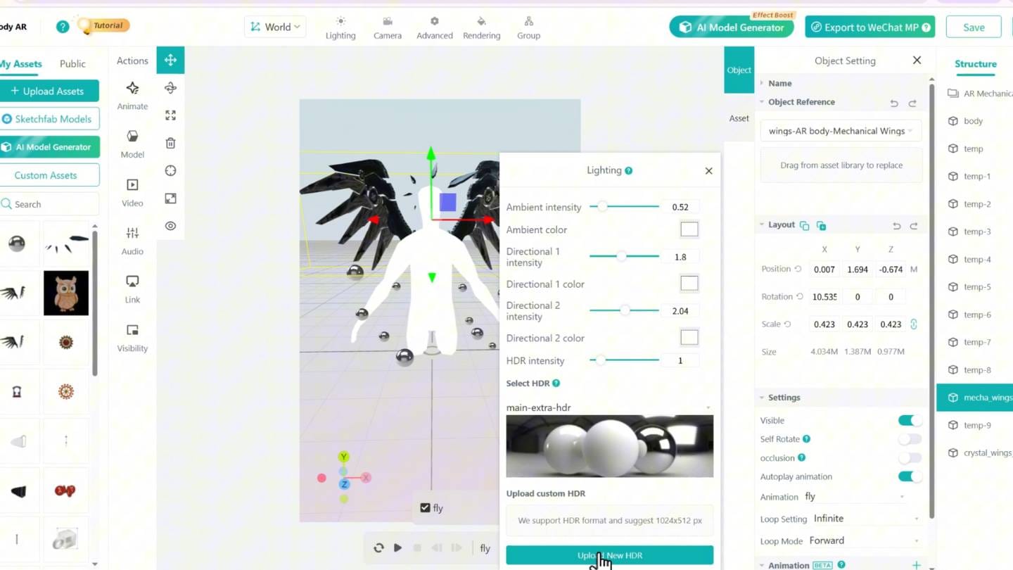Open the Camera settings from the top toolbar

click(x=387, y=27)
